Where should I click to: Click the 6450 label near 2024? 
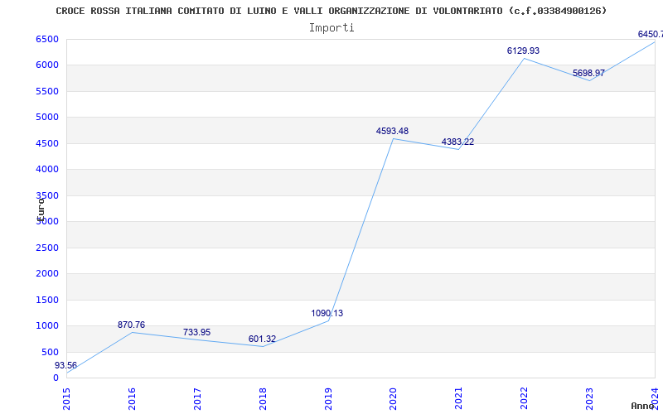click(651, 35)
